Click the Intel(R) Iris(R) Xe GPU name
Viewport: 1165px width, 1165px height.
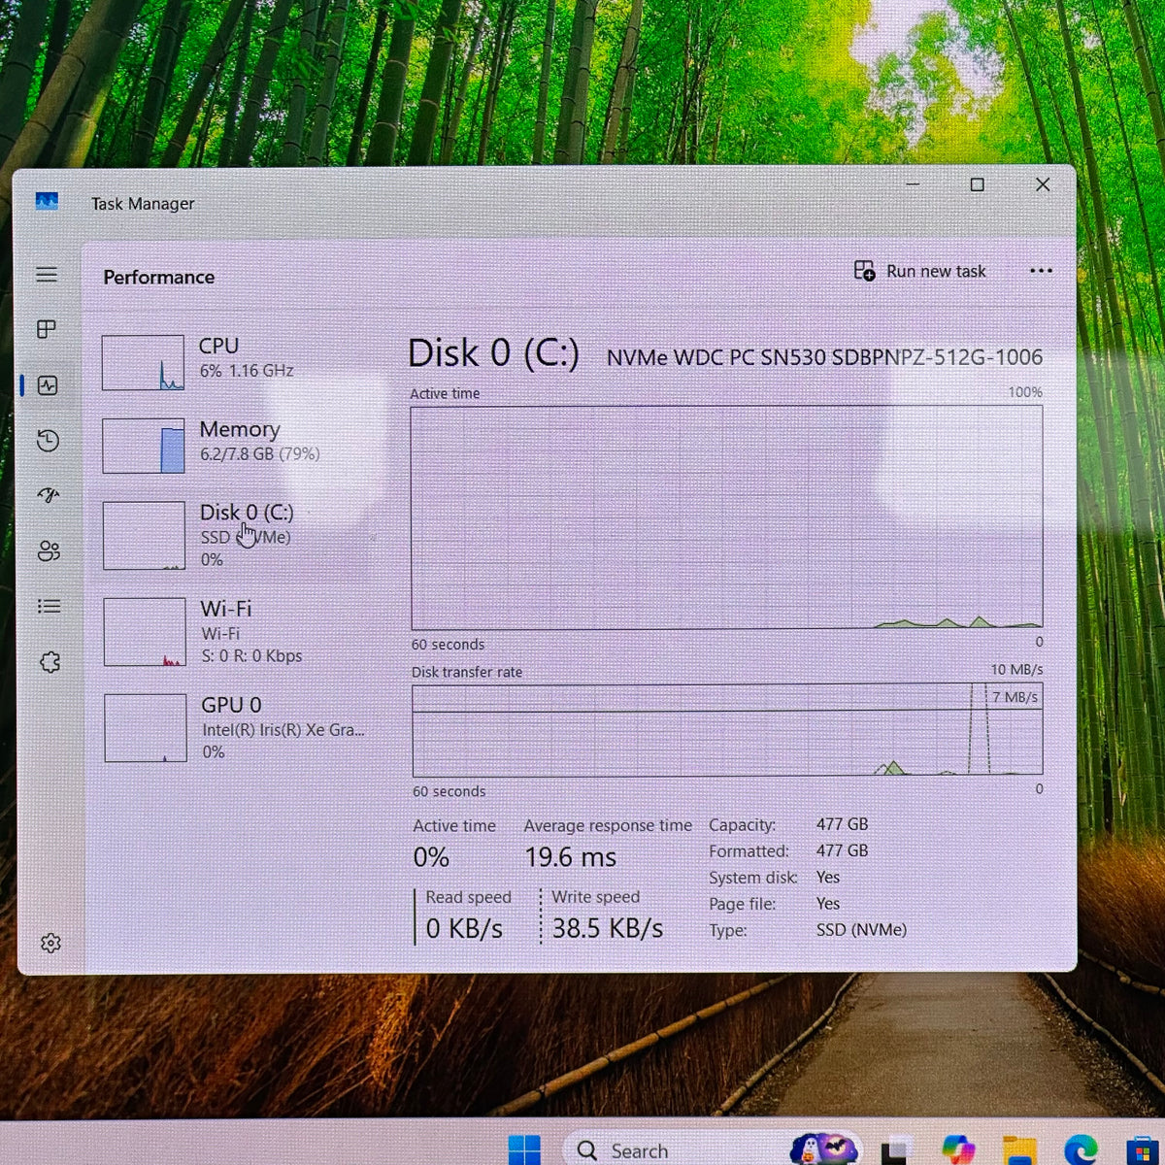point(283,730)
